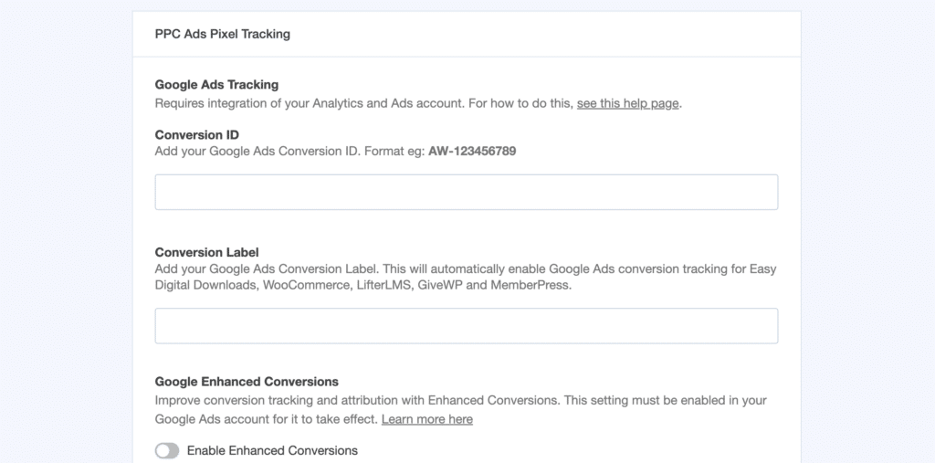Click the PPC Ads Pixel Tracking panel header

[x=222, y=34]
